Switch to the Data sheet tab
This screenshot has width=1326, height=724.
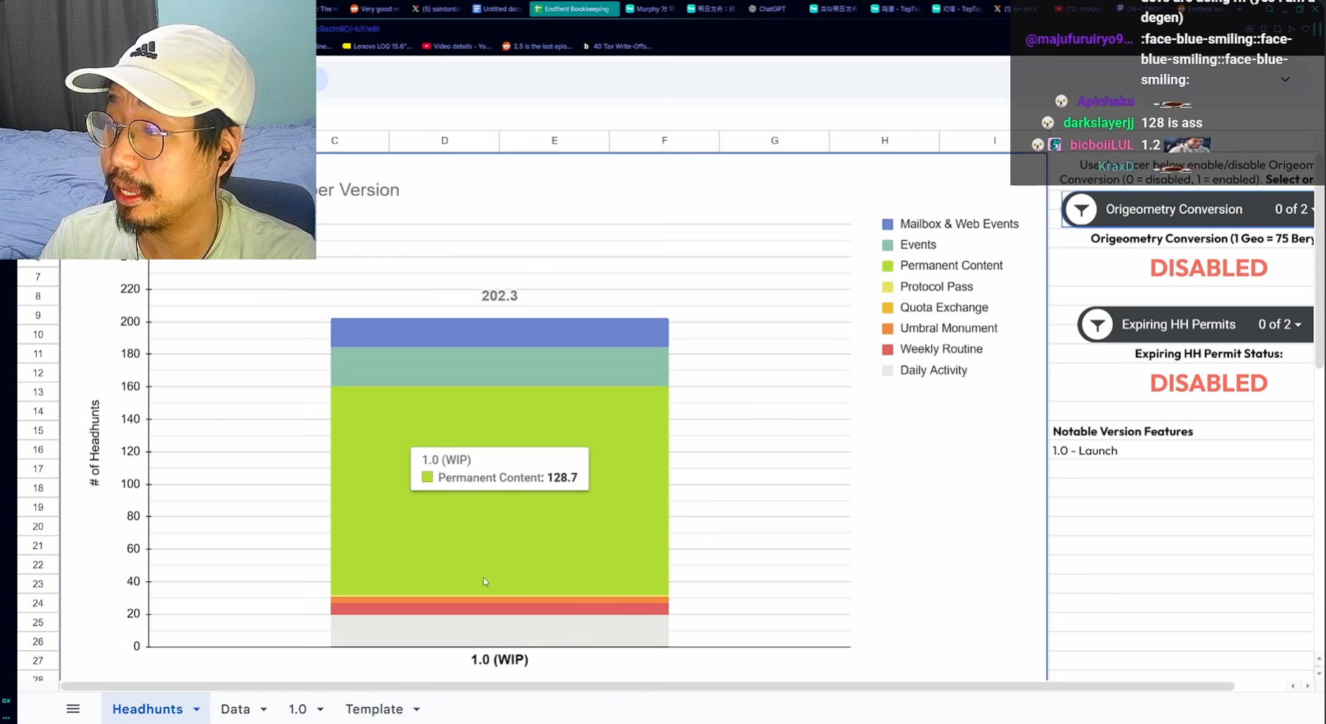click(x=235, y=709)
